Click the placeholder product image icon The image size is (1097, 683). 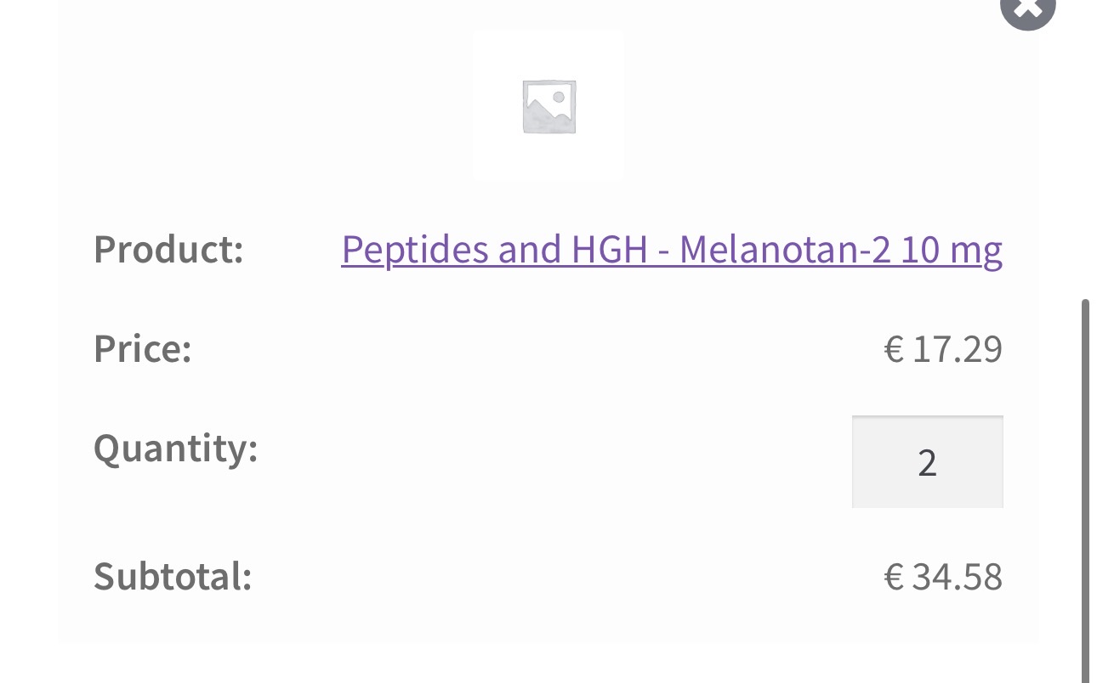coord(548,106)
